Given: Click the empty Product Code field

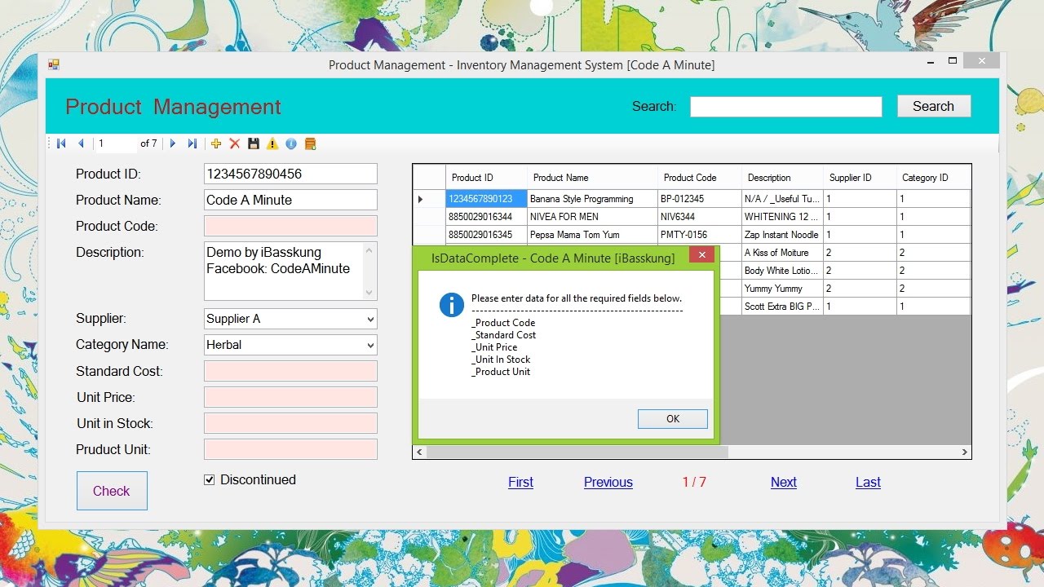Looking at the screenshot, I should (x=290, y=226).
